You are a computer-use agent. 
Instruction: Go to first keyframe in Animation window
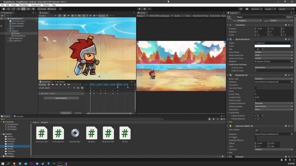pyautogui.click(x=53, y=85)
